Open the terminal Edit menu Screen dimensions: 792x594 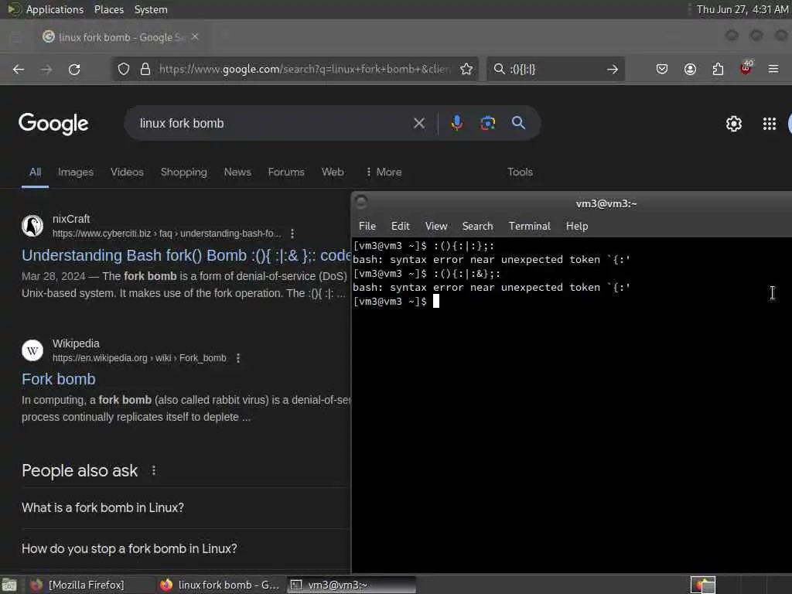(401, 227)
